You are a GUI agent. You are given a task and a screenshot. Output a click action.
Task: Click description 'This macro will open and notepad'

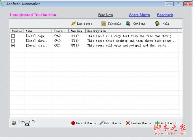point(127,46)
